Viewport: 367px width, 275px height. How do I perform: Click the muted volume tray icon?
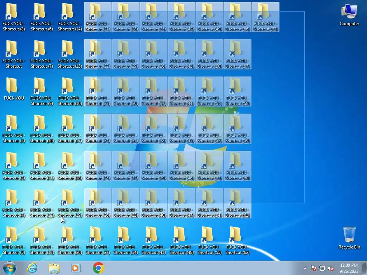click(x=331, y=268)
